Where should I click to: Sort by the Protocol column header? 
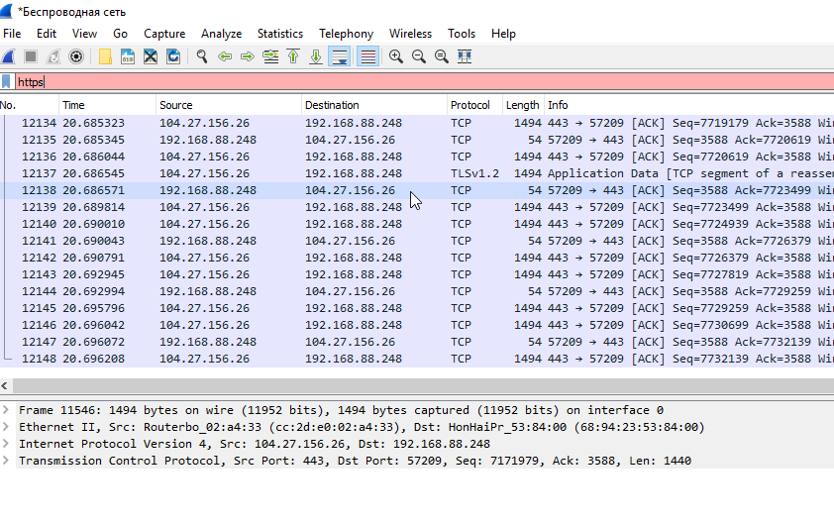pyautogui.click(x=475, y=105)
